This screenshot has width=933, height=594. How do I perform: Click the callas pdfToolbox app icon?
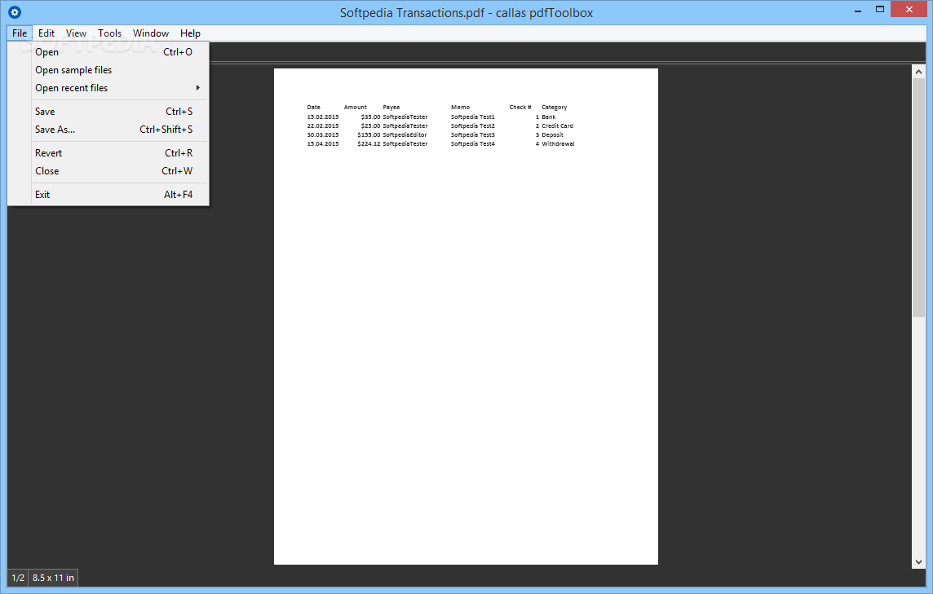coord(15,12)
